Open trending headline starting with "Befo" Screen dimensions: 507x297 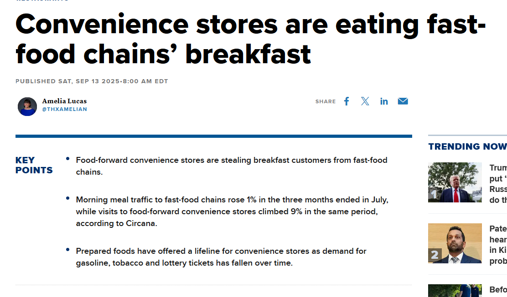pos(498,290)
